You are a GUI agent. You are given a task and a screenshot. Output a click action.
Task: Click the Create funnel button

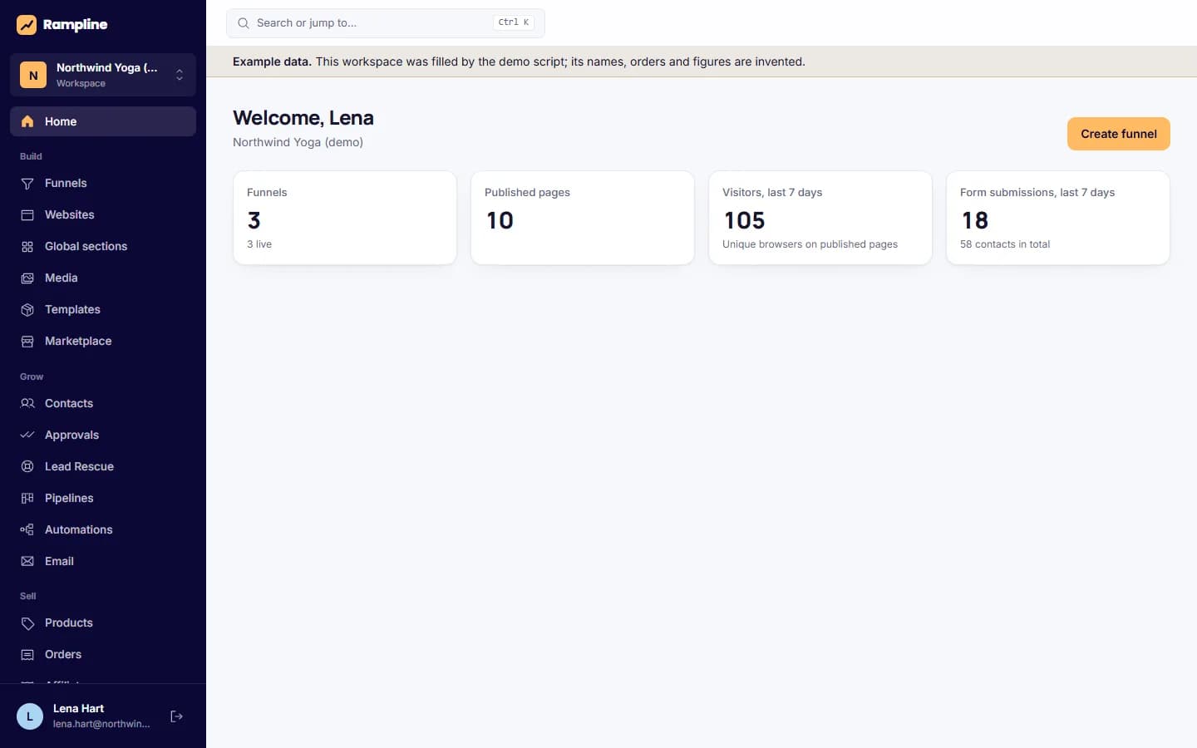pyautogui.click(x=1118, y=134)
